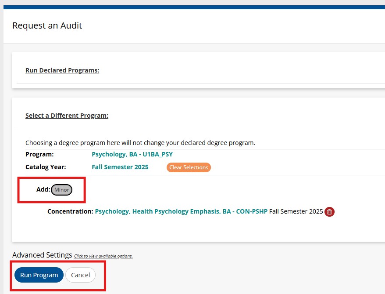This screenshot has width=385, height=294.
Task: Collapse the Select a Different Program section
Action: coord(67,116)
